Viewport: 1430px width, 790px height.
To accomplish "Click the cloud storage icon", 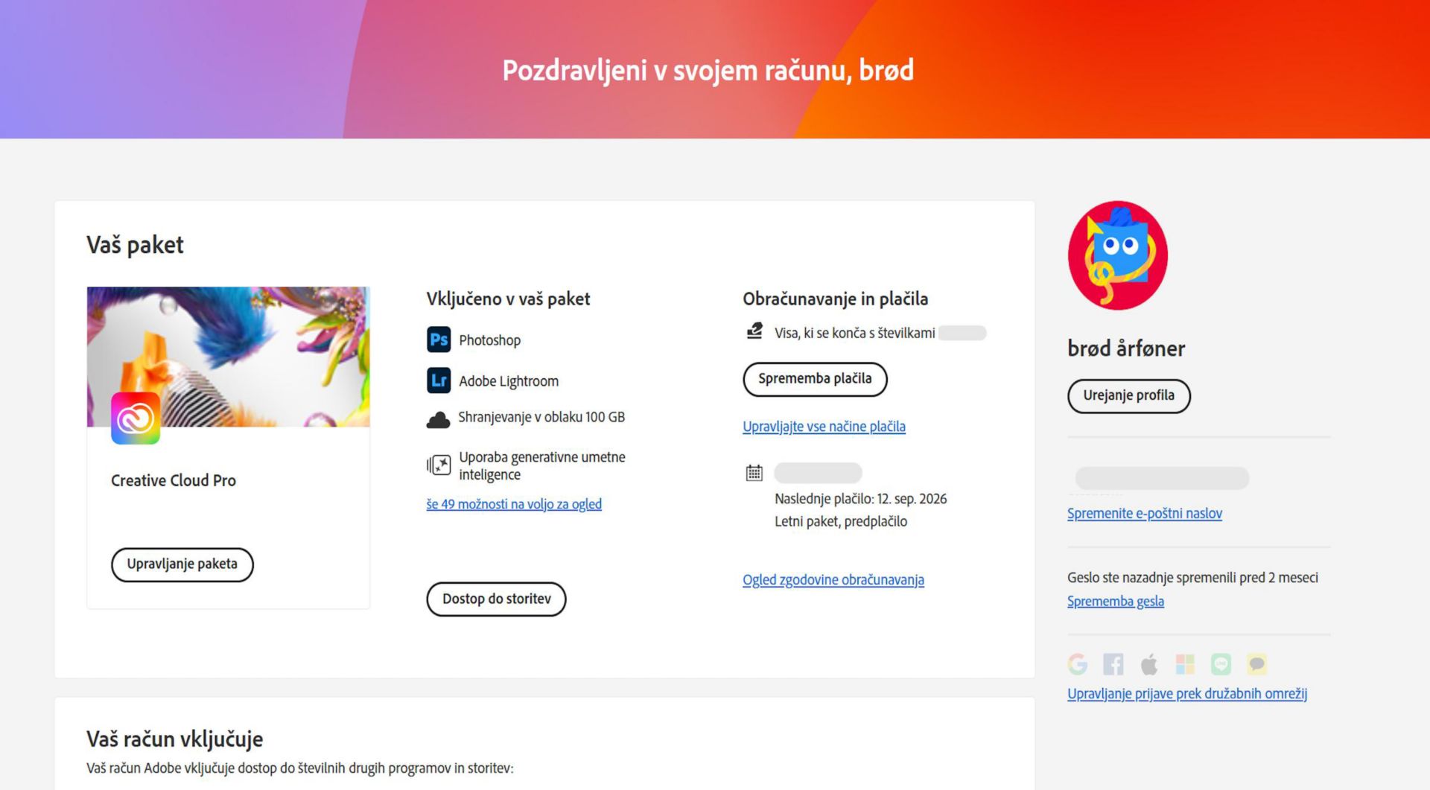I will click(x=439, y=418).
